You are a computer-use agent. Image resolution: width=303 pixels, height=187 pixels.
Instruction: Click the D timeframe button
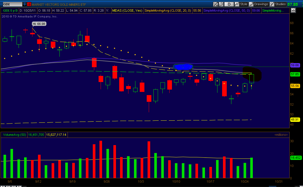(229, 4)
